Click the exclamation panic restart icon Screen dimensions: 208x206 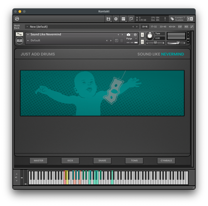tap(165, 19)
